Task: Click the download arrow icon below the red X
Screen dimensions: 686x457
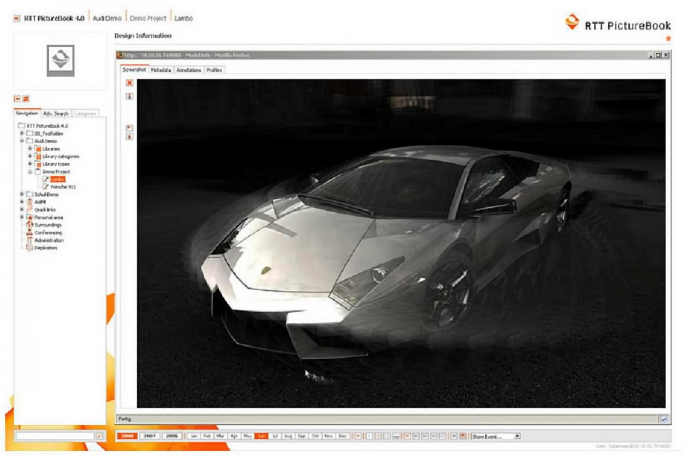Action: (129, 96)
